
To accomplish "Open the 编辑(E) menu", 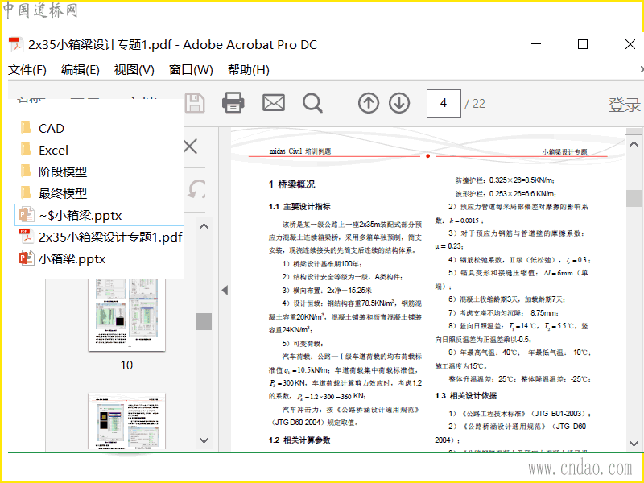I will 80,70.
